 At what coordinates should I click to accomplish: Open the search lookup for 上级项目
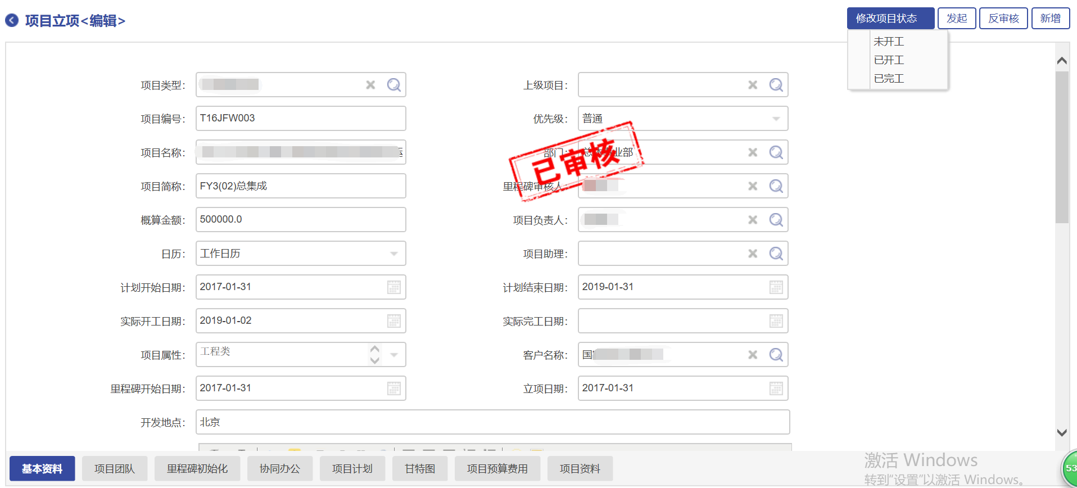click(776, 85)
